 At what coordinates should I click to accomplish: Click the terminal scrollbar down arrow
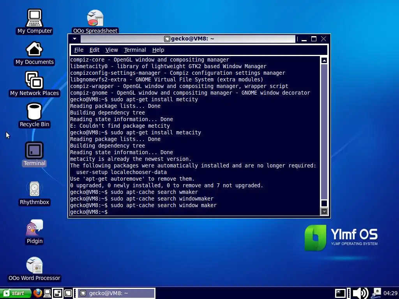324,211
